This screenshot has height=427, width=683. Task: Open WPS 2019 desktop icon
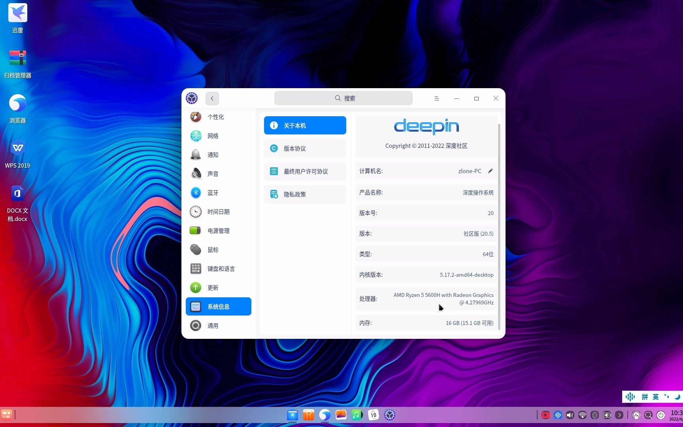point(17,153)
